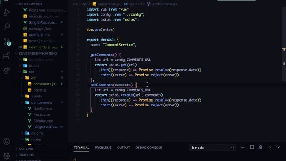The image size is (286, 161).
Task: Expand the Timeline section
Action: [x=26, y=155]
